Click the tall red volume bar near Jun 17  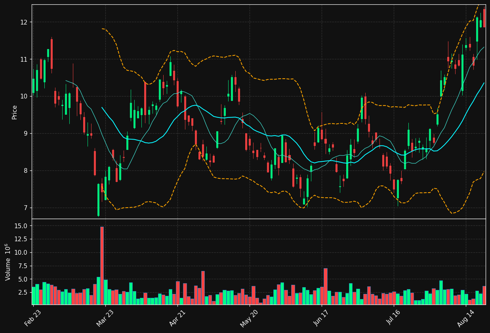pyautogui.click(x=325, y=286)
